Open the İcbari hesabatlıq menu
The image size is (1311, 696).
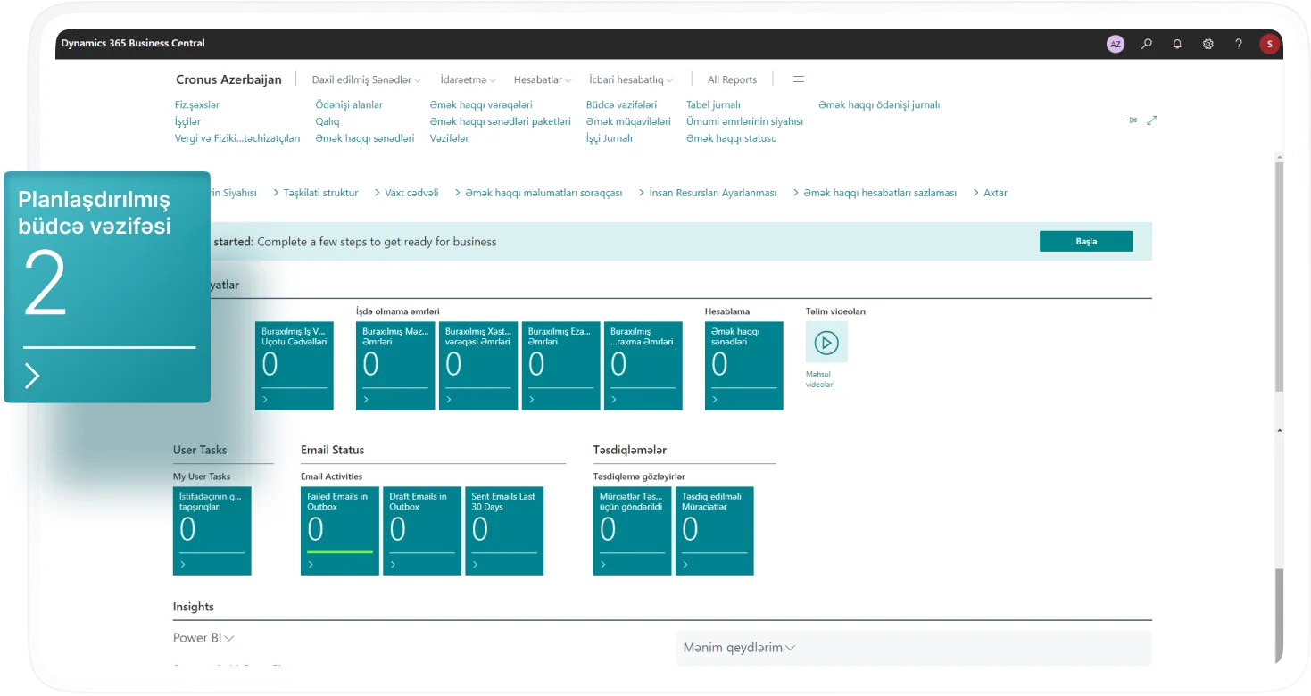[631, 80]
